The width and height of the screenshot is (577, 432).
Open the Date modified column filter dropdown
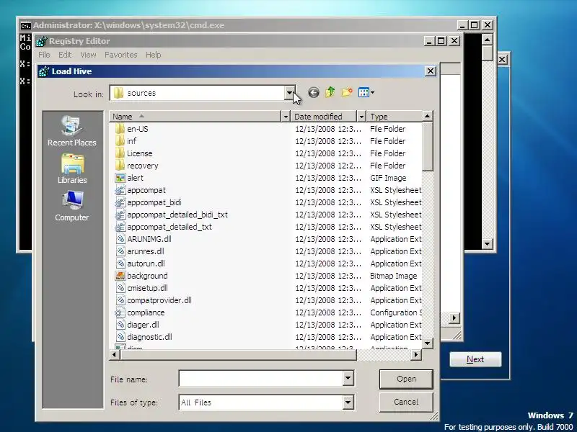[x=361, y=117]
